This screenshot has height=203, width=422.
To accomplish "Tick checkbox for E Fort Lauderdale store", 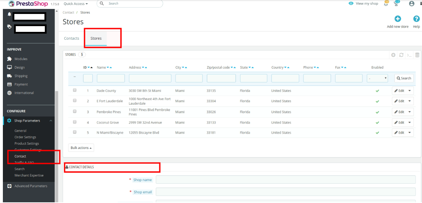I will pos(75,101).
